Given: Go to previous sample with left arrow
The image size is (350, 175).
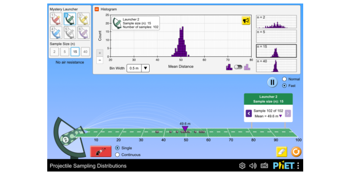Looking at the screenshot, I should point(248,113).
